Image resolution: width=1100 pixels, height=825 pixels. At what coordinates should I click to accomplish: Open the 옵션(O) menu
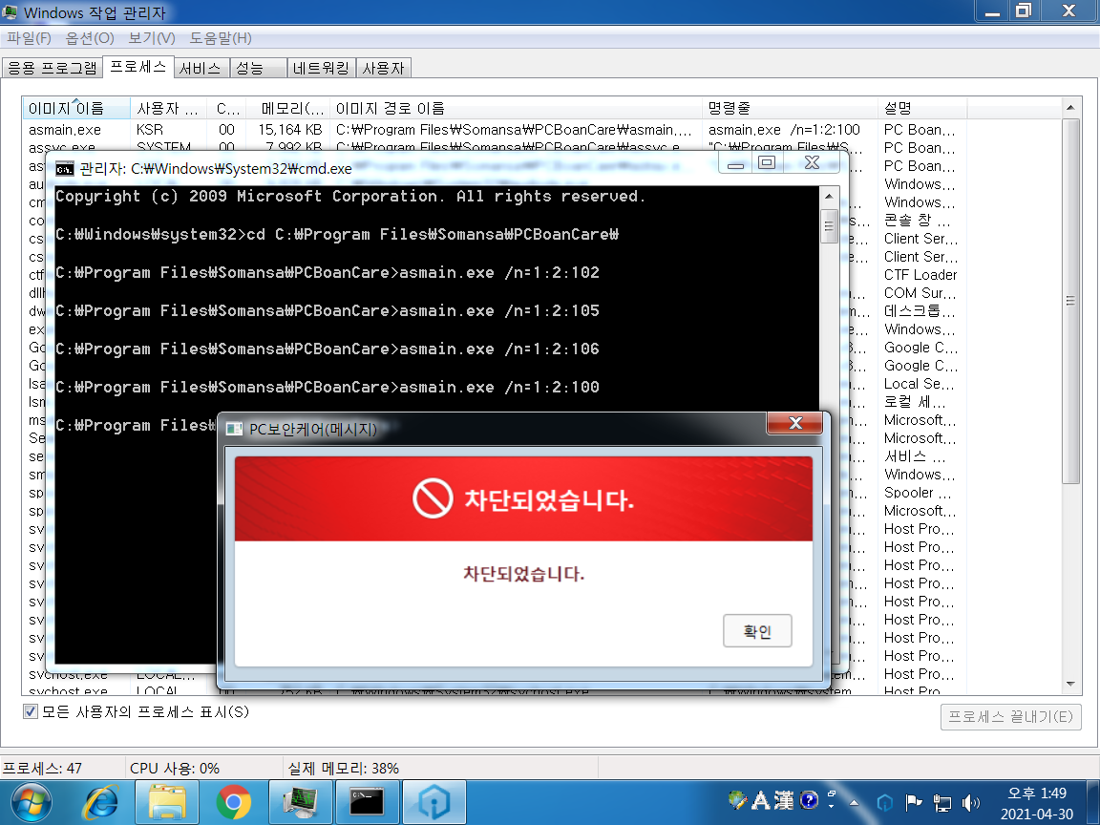tap(89, 38)
